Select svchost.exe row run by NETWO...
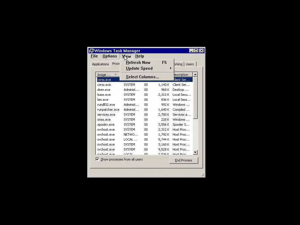The image size is (300, 225). coord(145,134)
